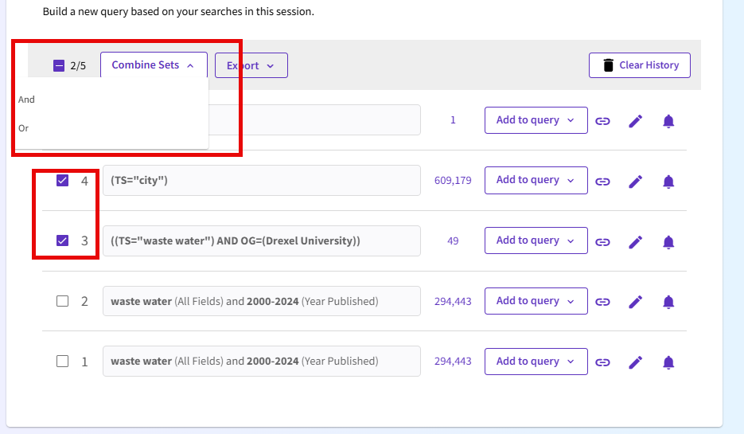Image resolution: width=744 pixels, height=434 pixels.
Task: Choose Or from Combine Sets menu
Action: (24, 128)
